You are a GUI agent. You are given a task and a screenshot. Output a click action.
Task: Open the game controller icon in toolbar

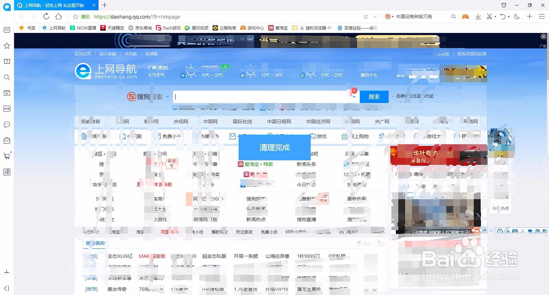[x=465, y=16]
